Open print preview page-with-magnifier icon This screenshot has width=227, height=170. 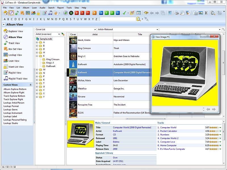pos(182,13)
